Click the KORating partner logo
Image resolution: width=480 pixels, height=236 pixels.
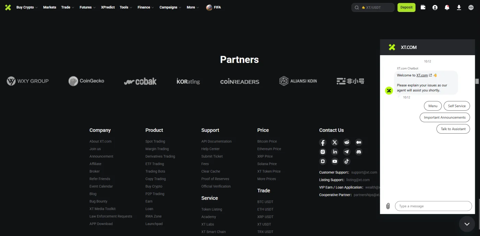188,81
